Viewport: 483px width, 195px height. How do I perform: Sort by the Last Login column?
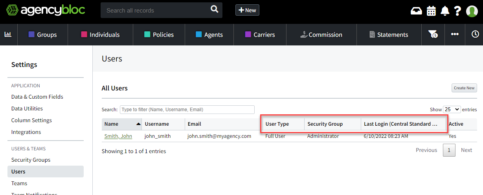click(x=403, y=124)
